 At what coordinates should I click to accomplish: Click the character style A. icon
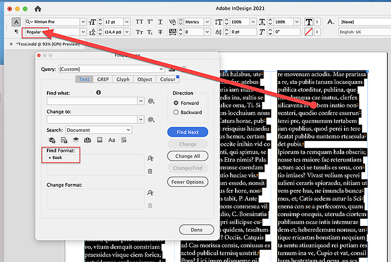tap(331, 22)
